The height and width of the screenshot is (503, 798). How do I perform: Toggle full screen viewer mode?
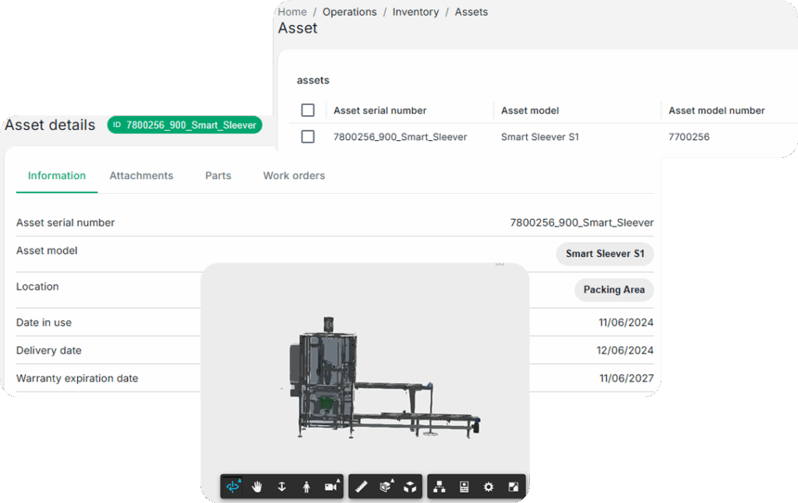pos(513,487)
